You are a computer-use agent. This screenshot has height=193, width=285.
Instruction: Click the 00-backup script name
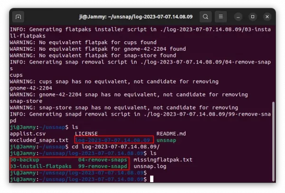pyautogui.click(x=24, y=160)
